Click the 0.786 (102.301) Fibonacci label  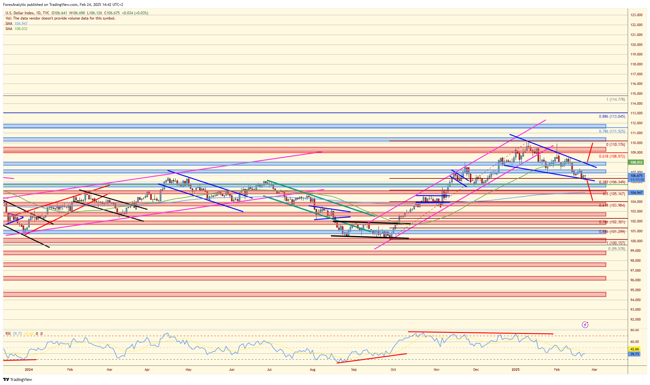[x=612, y=222]
